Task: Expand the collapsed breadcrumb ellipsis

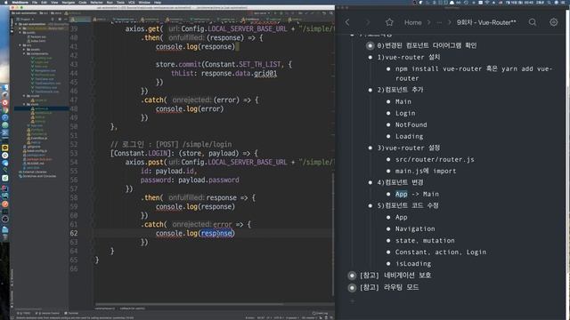Action: coord(439,22)
